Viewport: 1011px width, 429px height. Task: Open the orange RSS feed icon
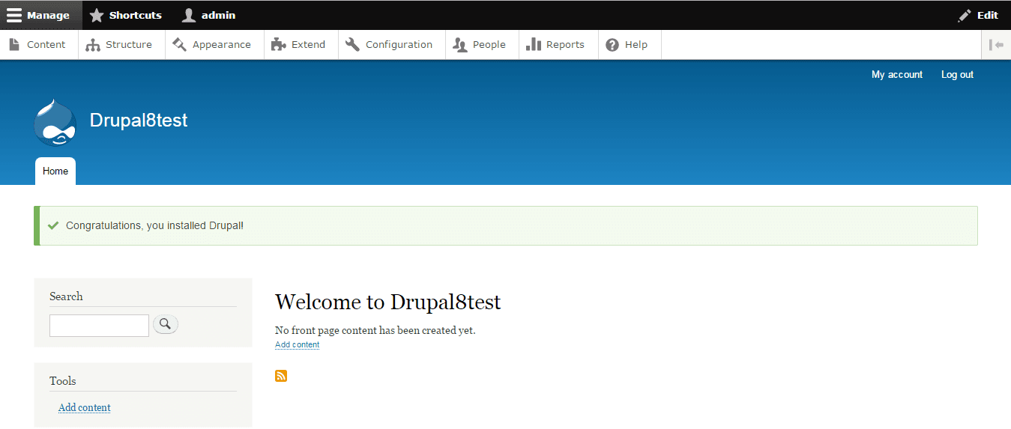(281, 376)
